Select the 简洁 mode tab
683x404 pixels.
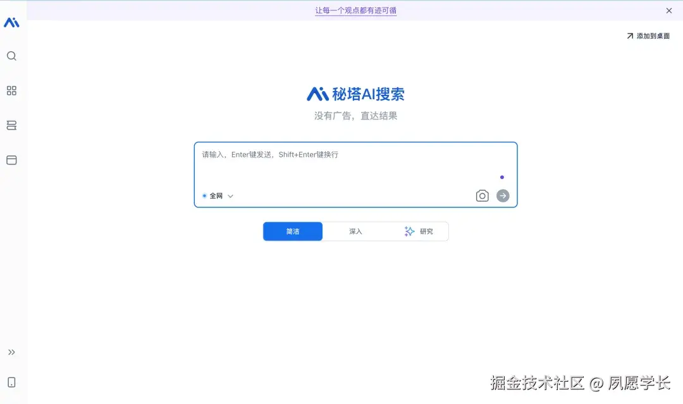click(292, 231)
